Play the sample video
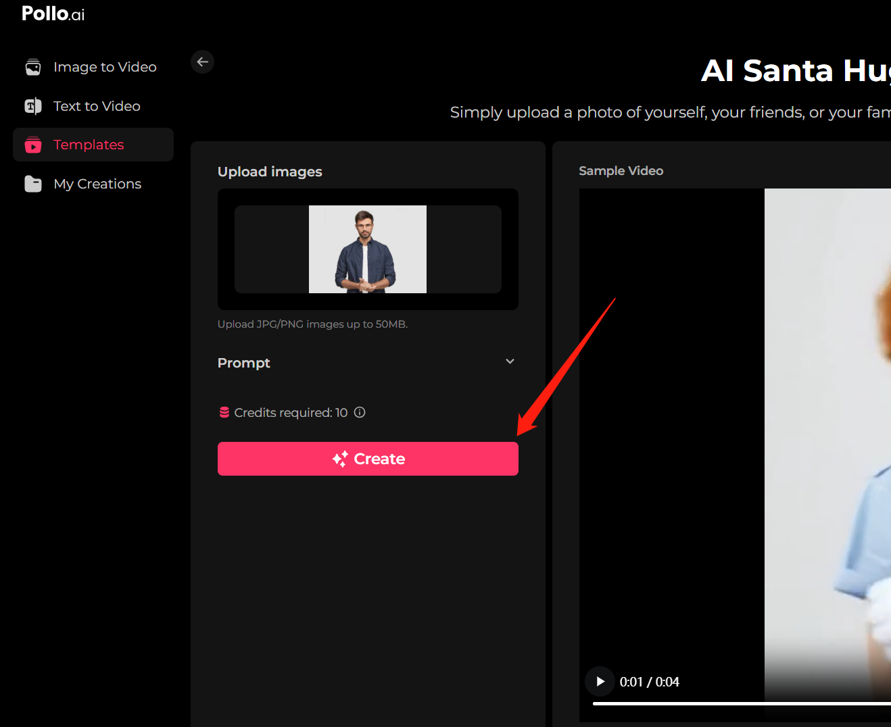Screen dimensions: 891x727 [x=600, y=681]
